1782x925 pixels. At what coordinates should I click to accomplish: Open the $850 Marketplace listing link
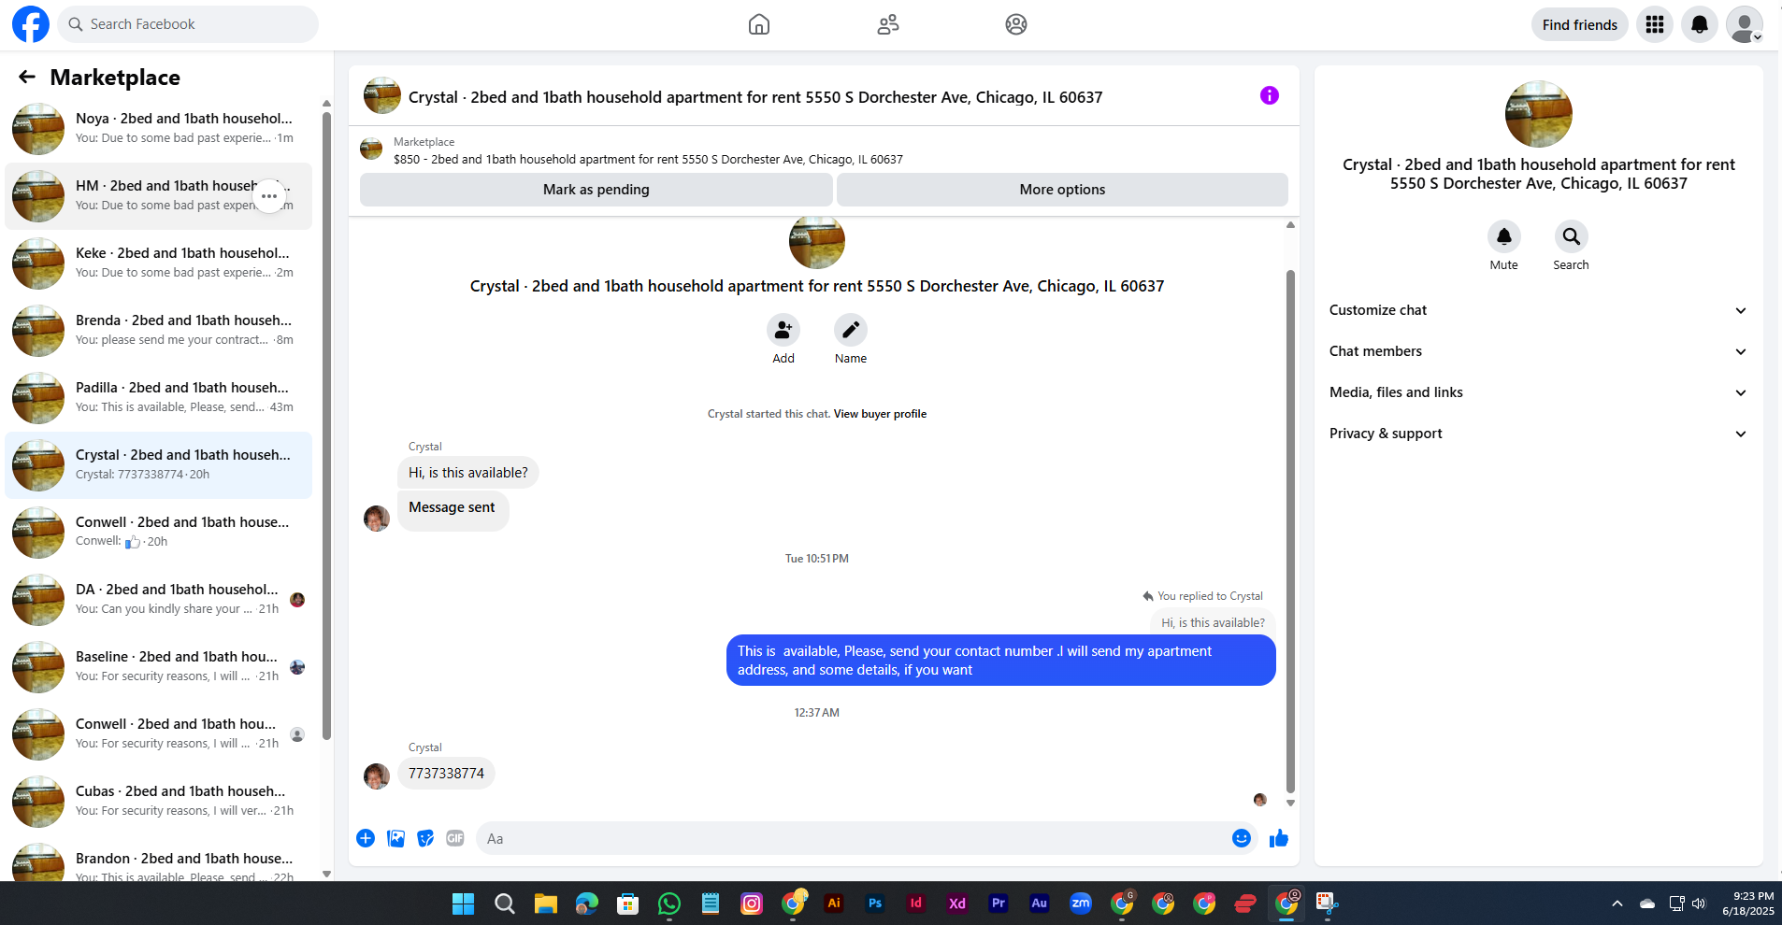tap(648, 160)
